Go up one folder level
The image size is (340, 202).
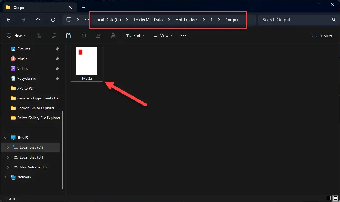[38, 20]
